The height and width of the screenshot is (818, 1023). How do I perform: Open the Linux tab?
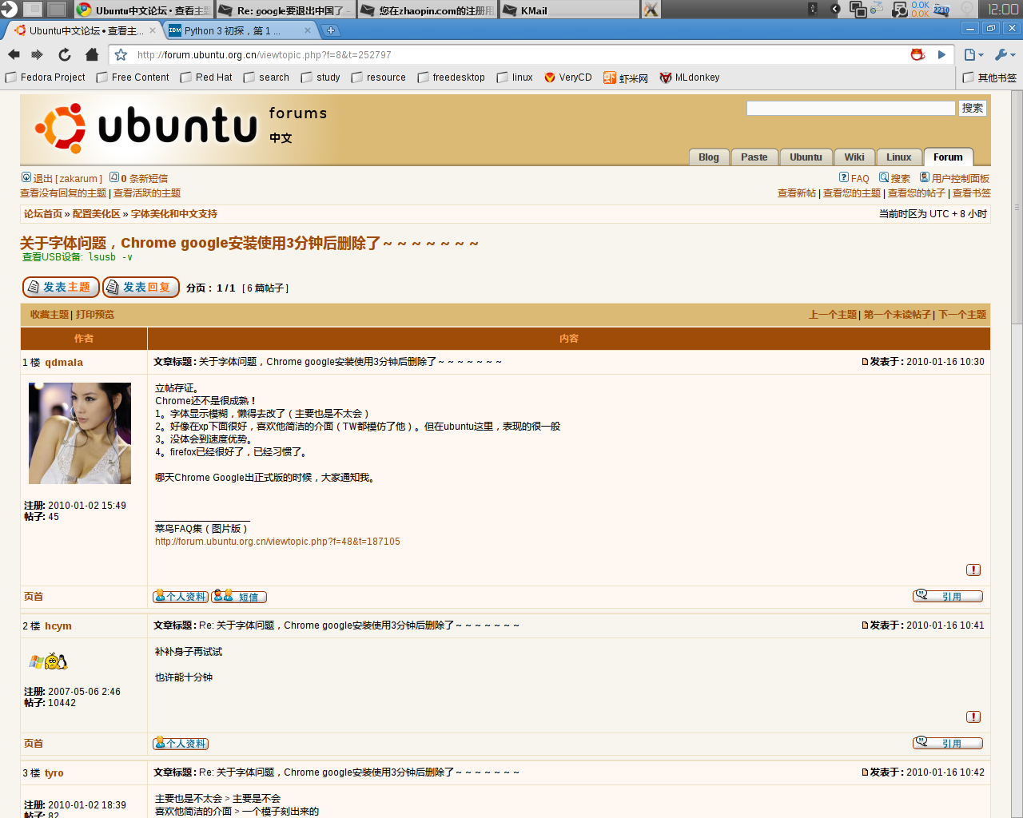coord(899,157)
